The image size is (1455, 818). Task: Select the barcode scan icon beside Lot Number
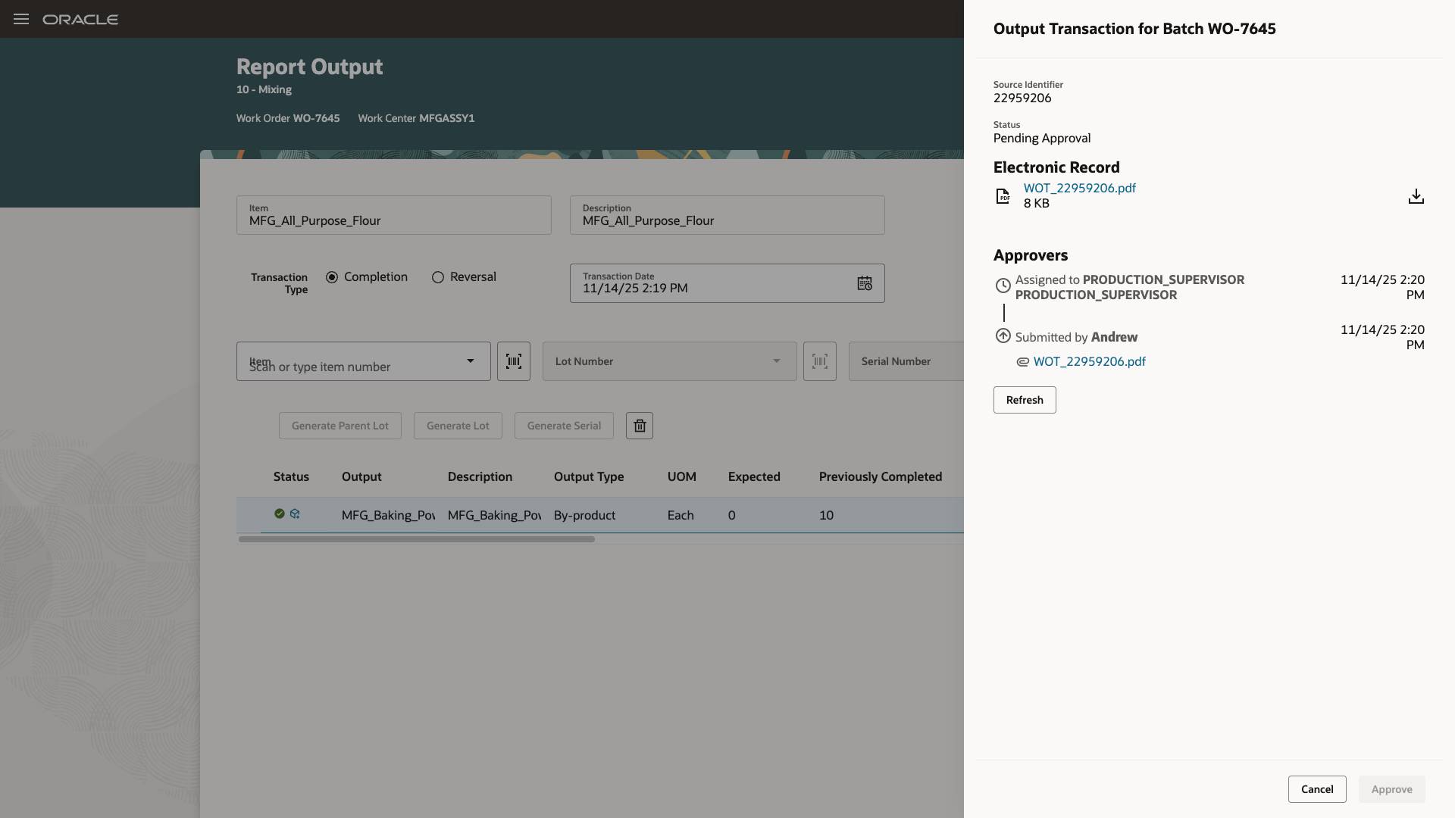click(x=820, y=361)
